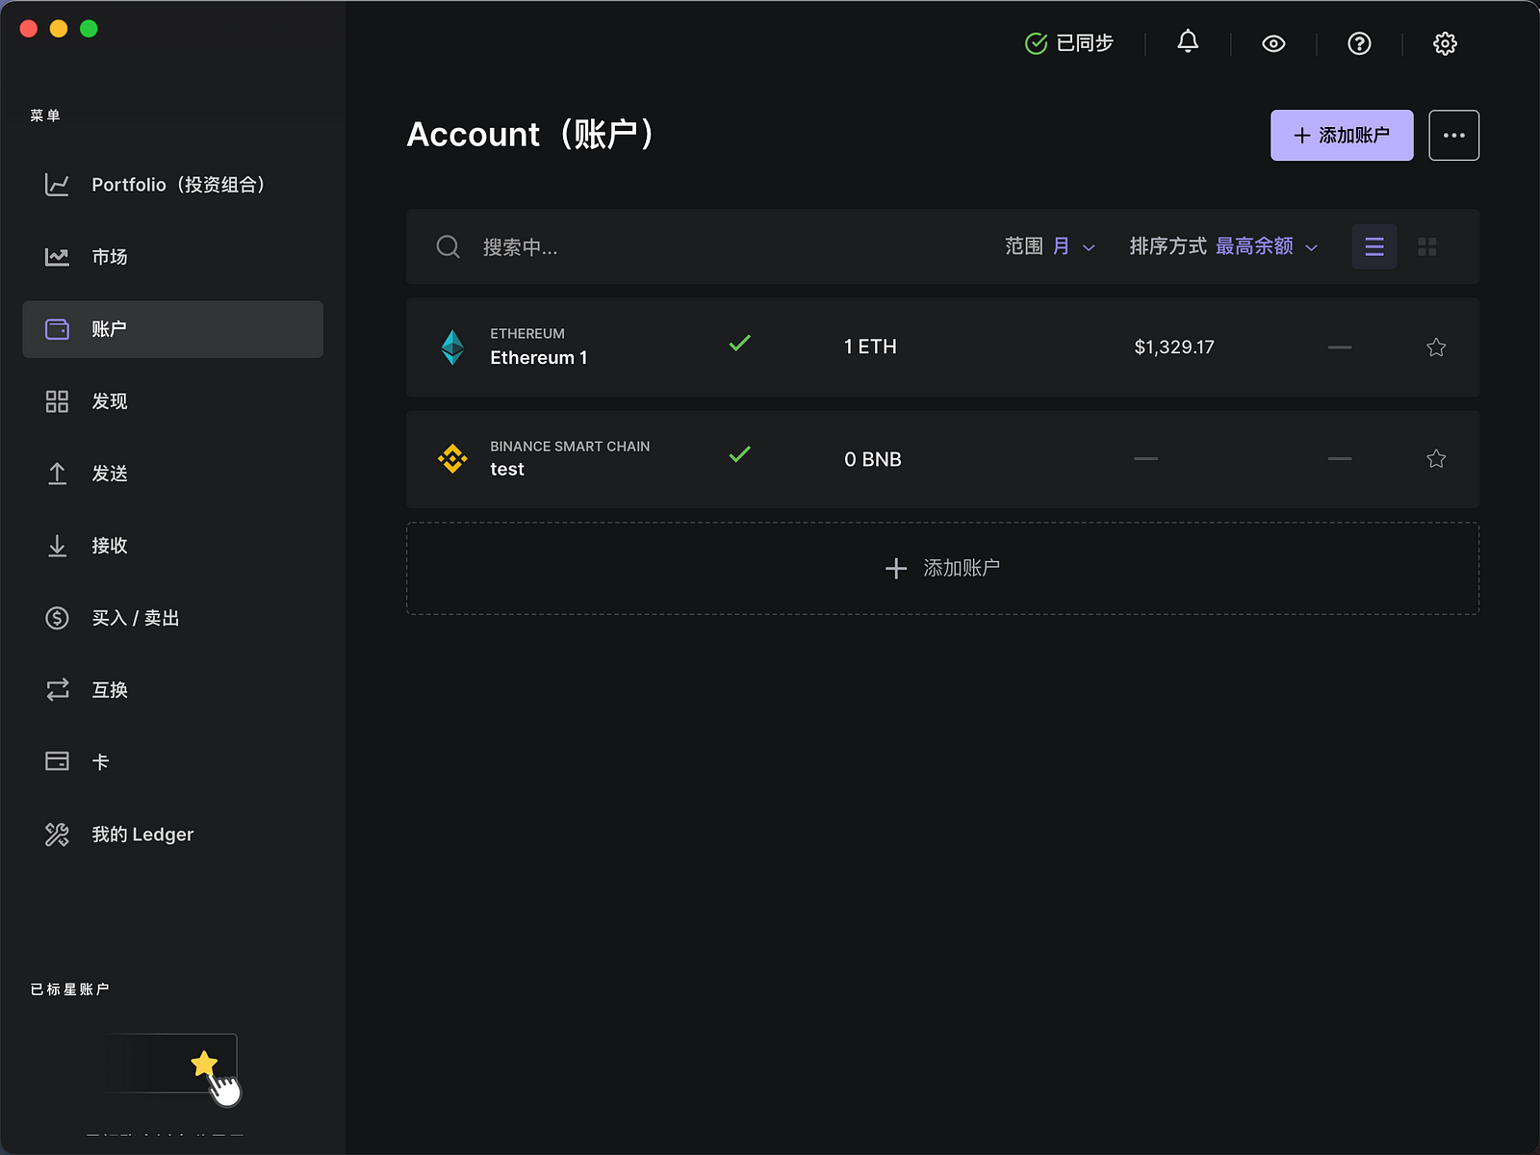Click the plus icon in dashed add-account box
Screen dimensions: 1540x1155
[x=896, y=569]
